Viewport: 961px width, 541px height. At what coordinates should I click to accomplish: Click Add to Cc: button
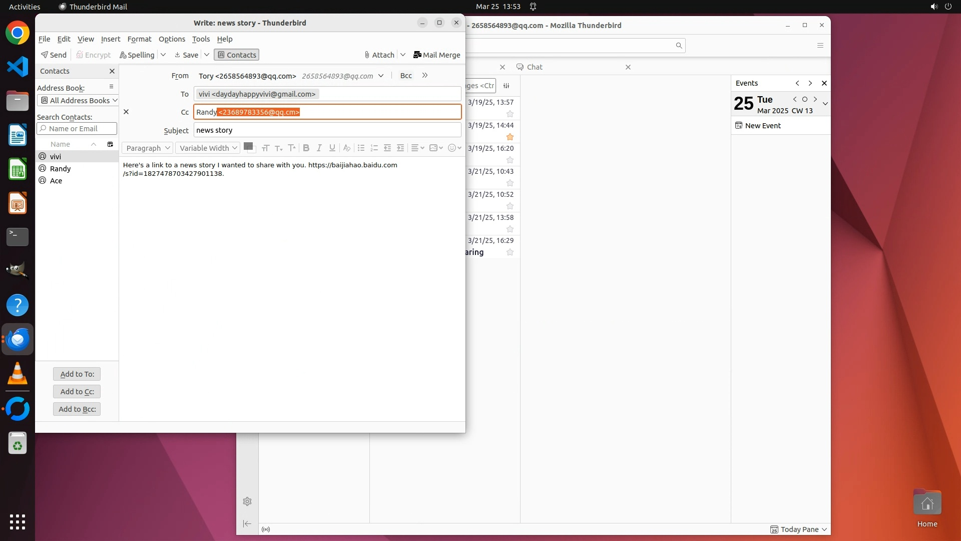click(77, 391)
